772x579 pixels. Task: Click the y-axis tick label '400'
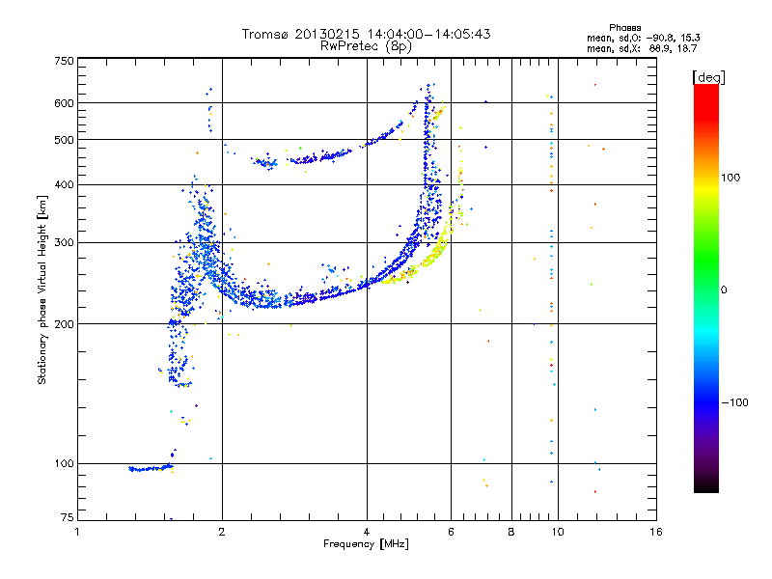(64, 185)
